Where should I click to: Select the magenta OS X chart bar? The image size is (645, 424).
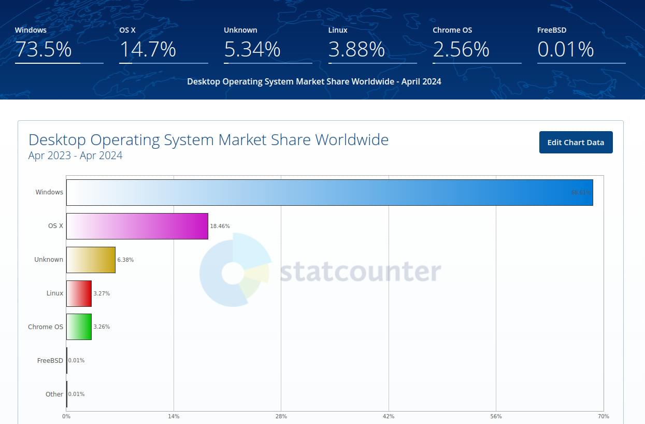point(137,226)
